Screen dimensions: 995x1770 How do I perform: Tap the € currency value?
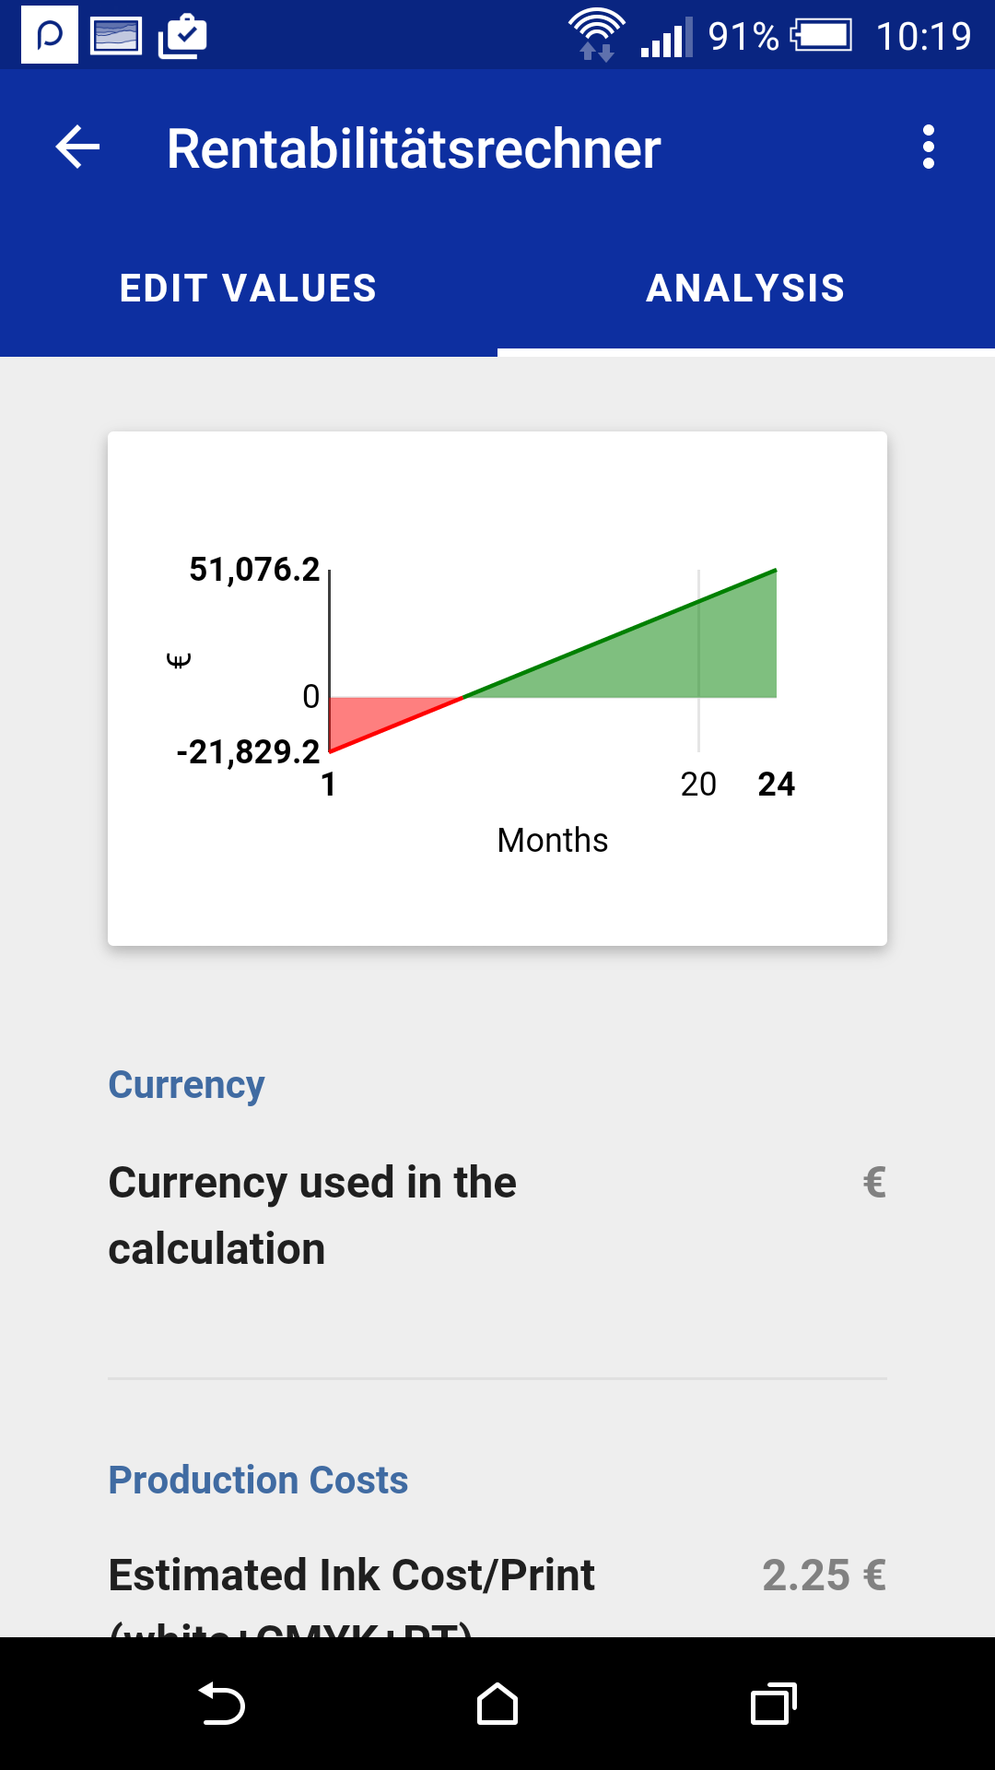[x=874, y=1183]
